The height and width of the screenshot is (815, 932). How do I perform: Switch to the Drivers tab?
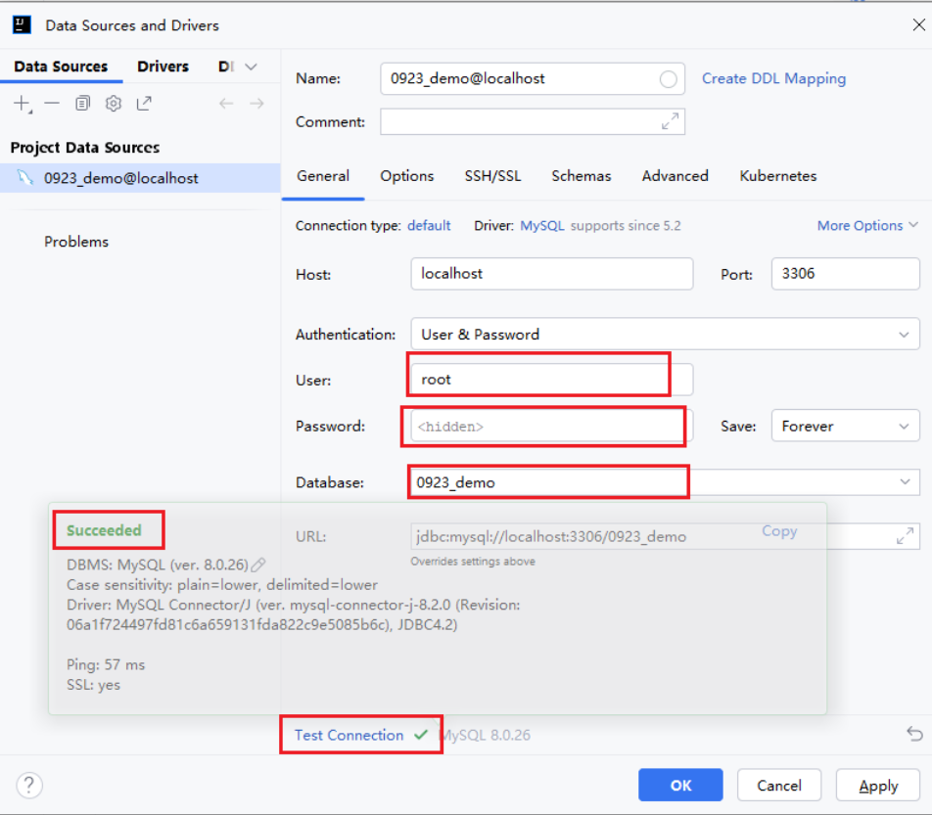point(163,67)
